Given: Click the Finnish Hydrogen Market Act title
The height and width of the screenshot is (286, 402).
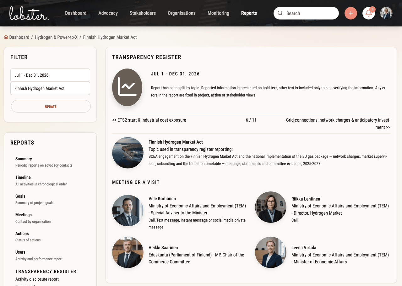Looking at the screenshot, I should click(x=176, y=142).
